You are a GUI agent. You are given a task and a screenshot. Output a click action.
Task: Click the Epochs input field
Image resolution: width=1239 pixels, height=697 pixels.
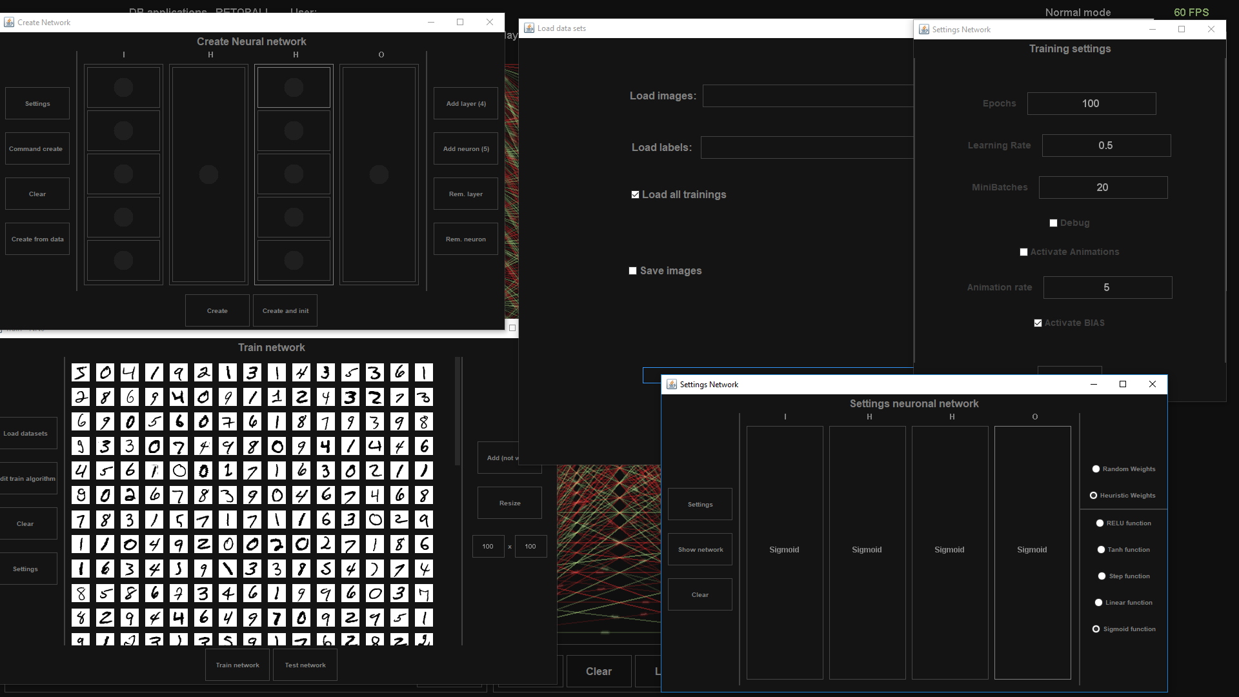[1091, 103]
